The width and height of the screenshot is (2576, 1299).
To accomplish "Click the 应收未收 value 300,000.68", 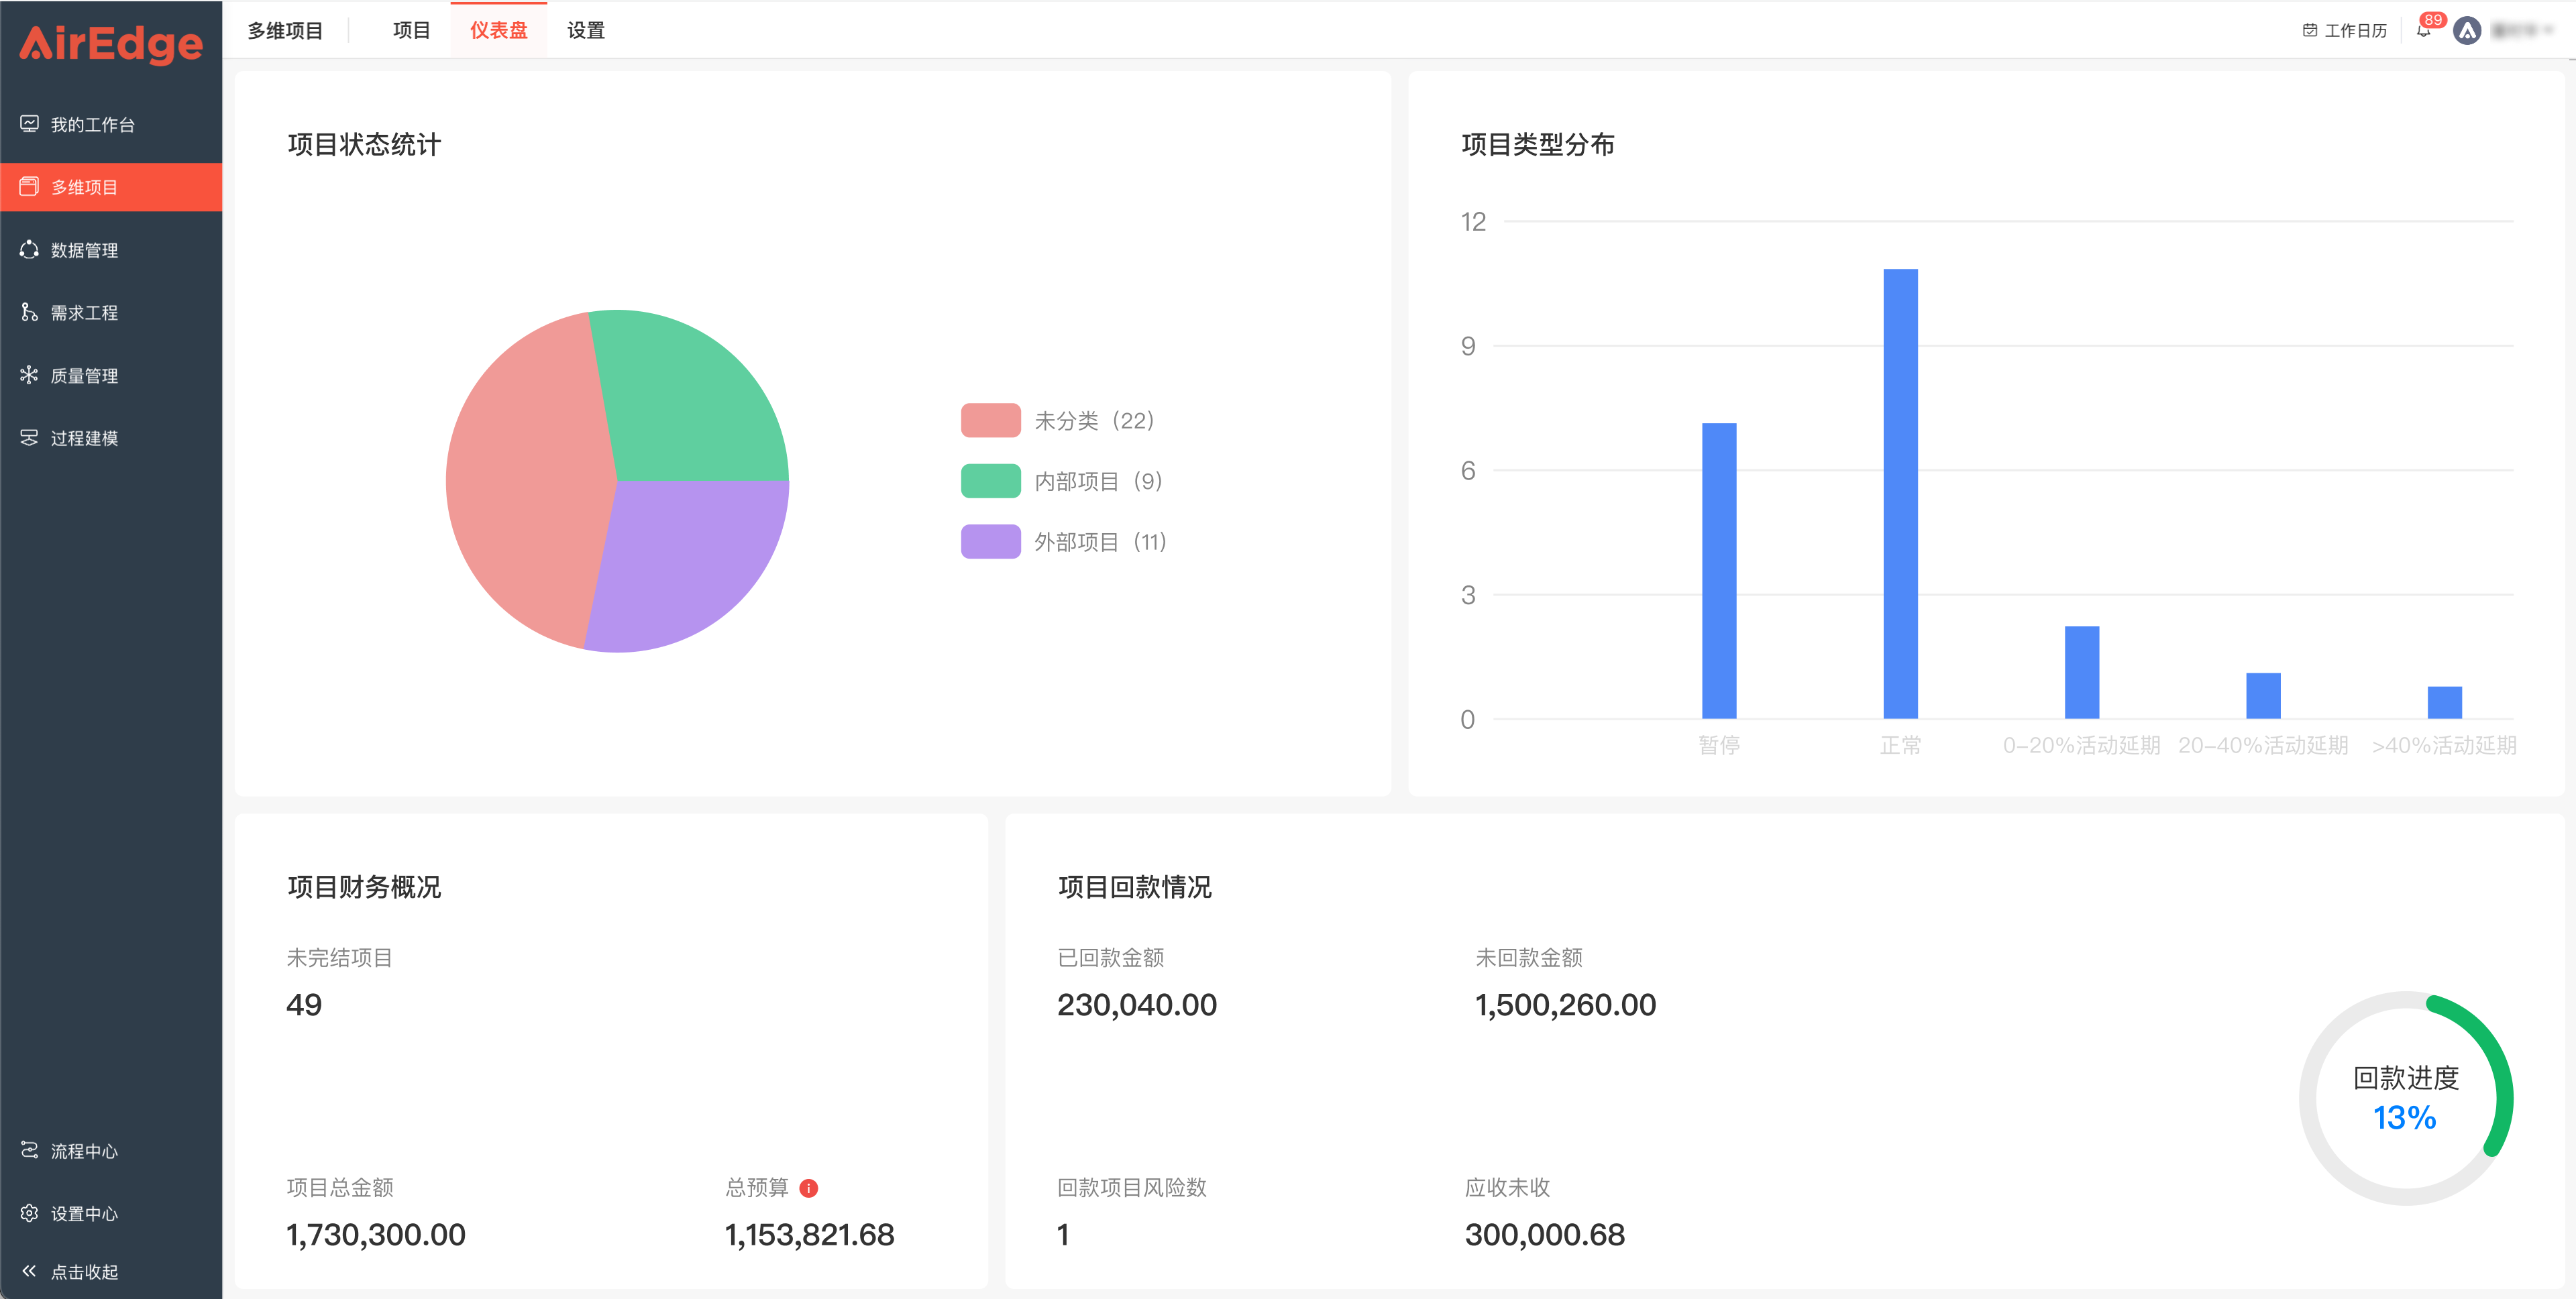I will point(1545,1235).
